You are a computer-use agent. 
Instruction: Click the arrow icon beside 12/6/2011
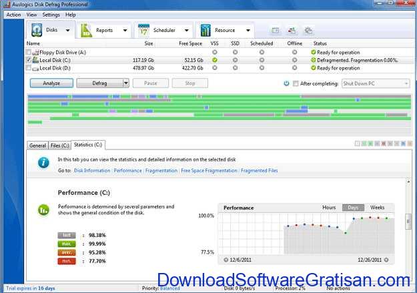pyautogui.click(x=226, y=260)
